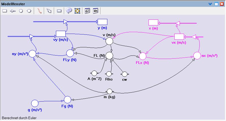
Task: Click the vx (m/s) stock rectangle
Action: [x=179, y=37]
